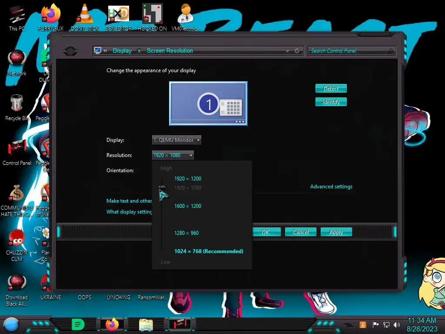Open the VLC cone desktop shortcut

point(85,17)
